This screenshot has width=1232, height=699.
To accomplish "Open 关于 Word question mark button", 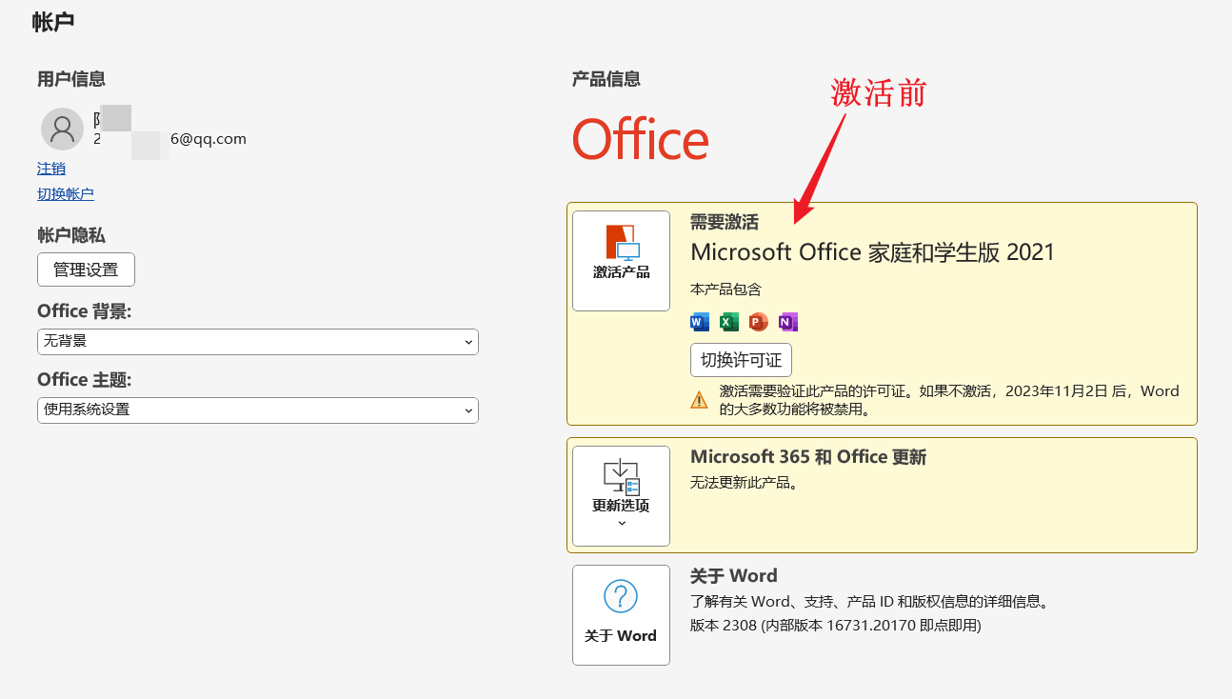I will (x=621, y=614).
